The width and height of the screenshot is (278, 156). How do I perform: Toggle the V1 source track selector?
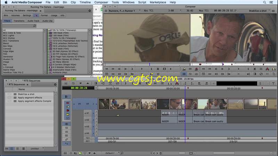click(x=79, y=104)
